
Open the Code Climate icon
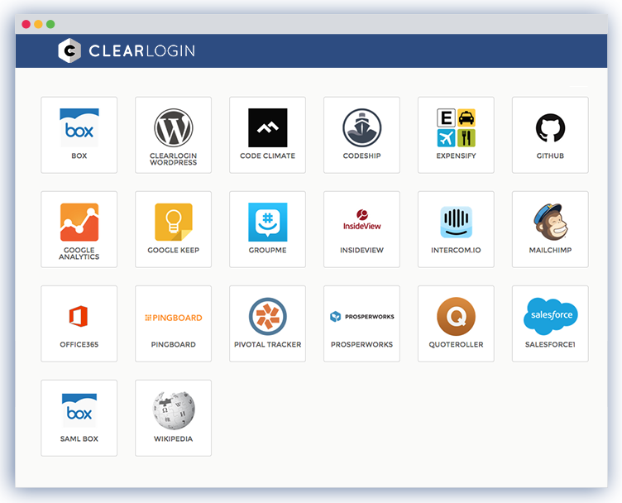tap(268, 128)
